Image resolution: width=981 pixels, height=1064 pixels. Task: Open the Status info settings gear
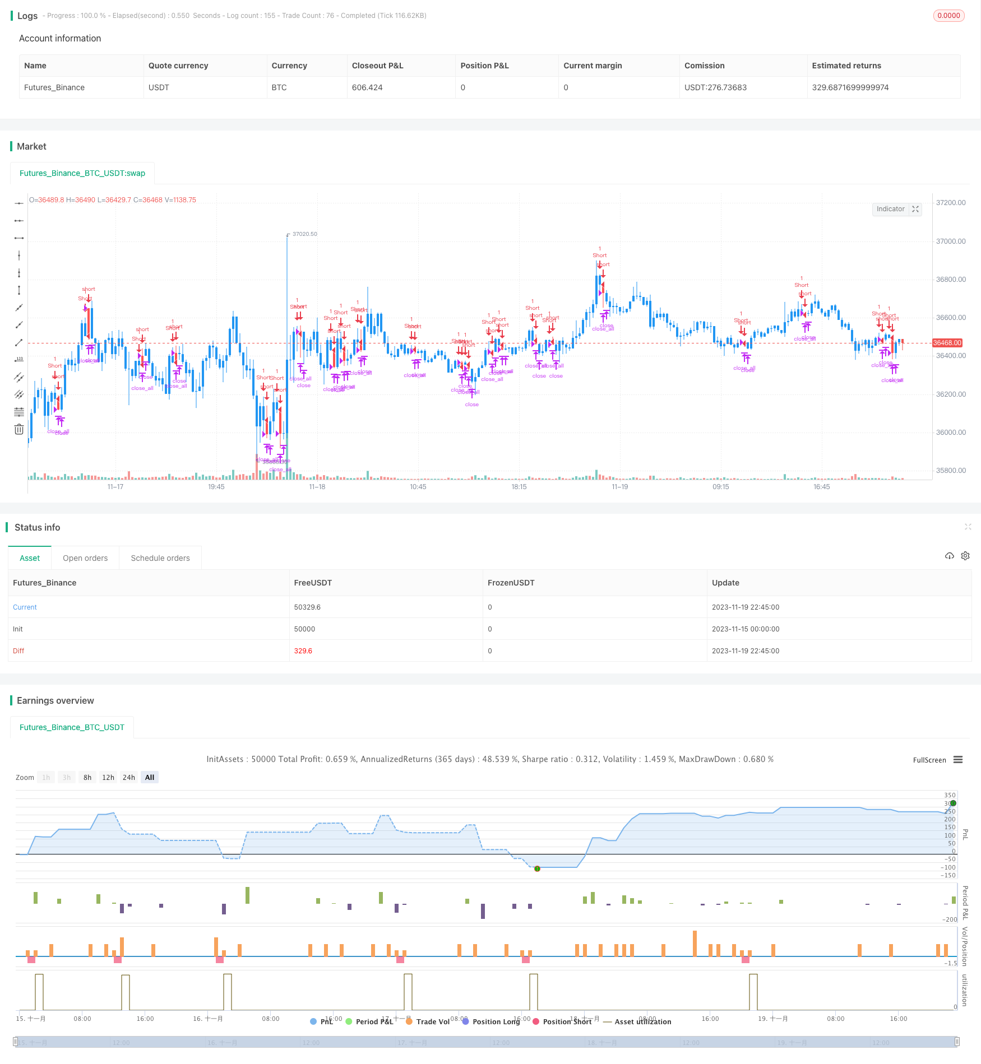coord(965,556)
